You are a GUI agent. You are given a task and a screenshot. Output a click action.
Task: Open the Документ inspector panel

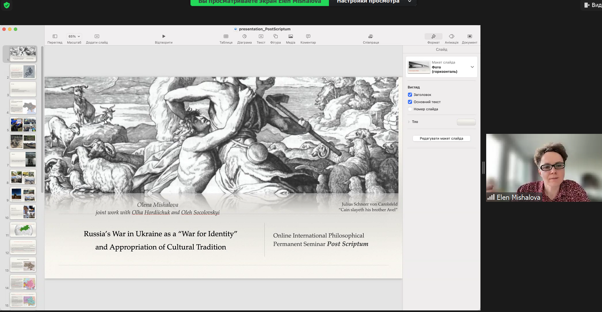470,36
